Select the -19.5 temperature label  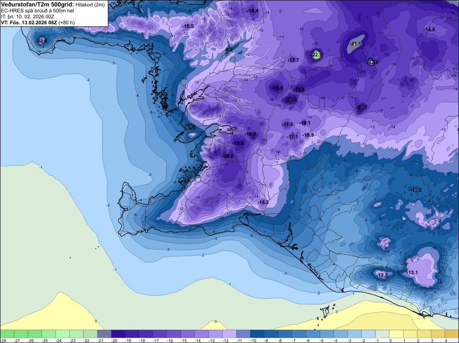point(238,143)
